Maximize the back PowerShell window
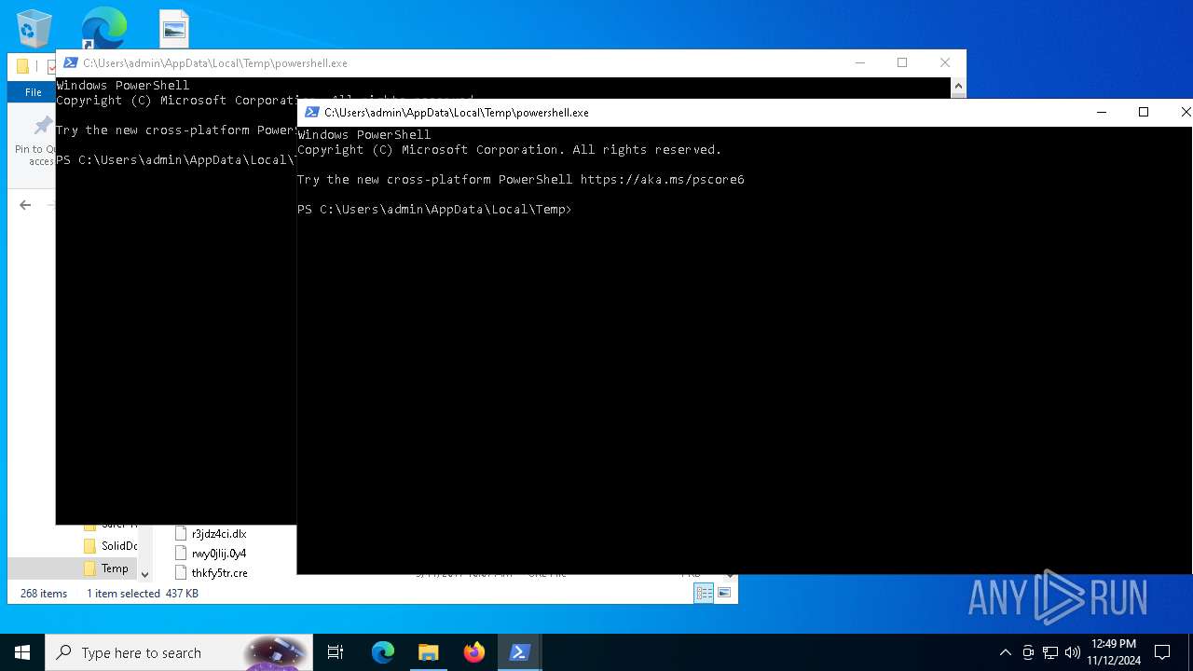Screen dimensions: 1193x671 pos(902,63)
